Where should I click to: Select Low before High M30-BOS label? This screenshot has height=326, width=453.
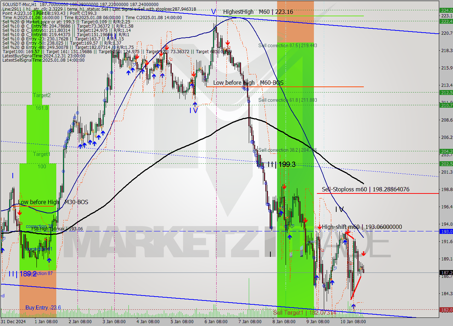53,202
